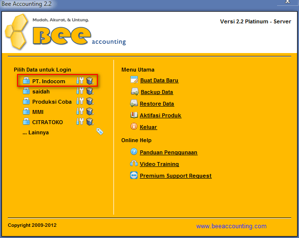
Task: Visit the www.beeaccounting.com link
Action: point(231,226)
